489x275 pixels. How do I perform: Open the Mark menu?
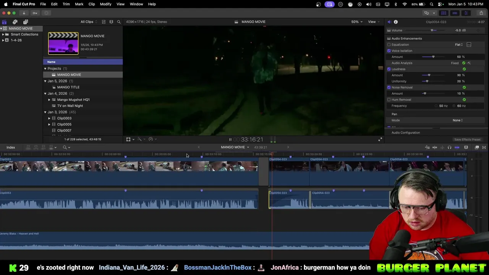click(x=79, y=4)
